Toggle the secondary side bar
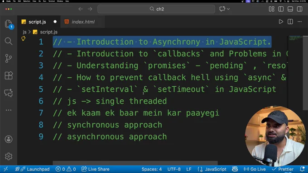308x173 pixels. tap(299, 9)
